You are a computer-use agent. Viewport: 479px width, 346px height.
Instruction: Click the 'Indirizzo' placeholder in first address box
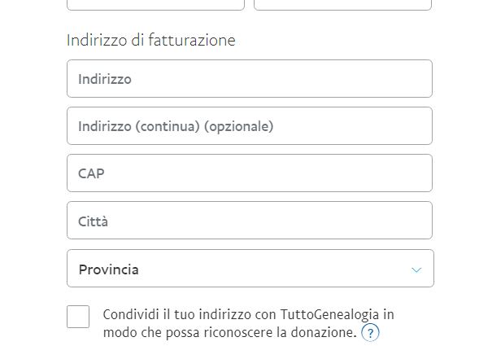105,79
